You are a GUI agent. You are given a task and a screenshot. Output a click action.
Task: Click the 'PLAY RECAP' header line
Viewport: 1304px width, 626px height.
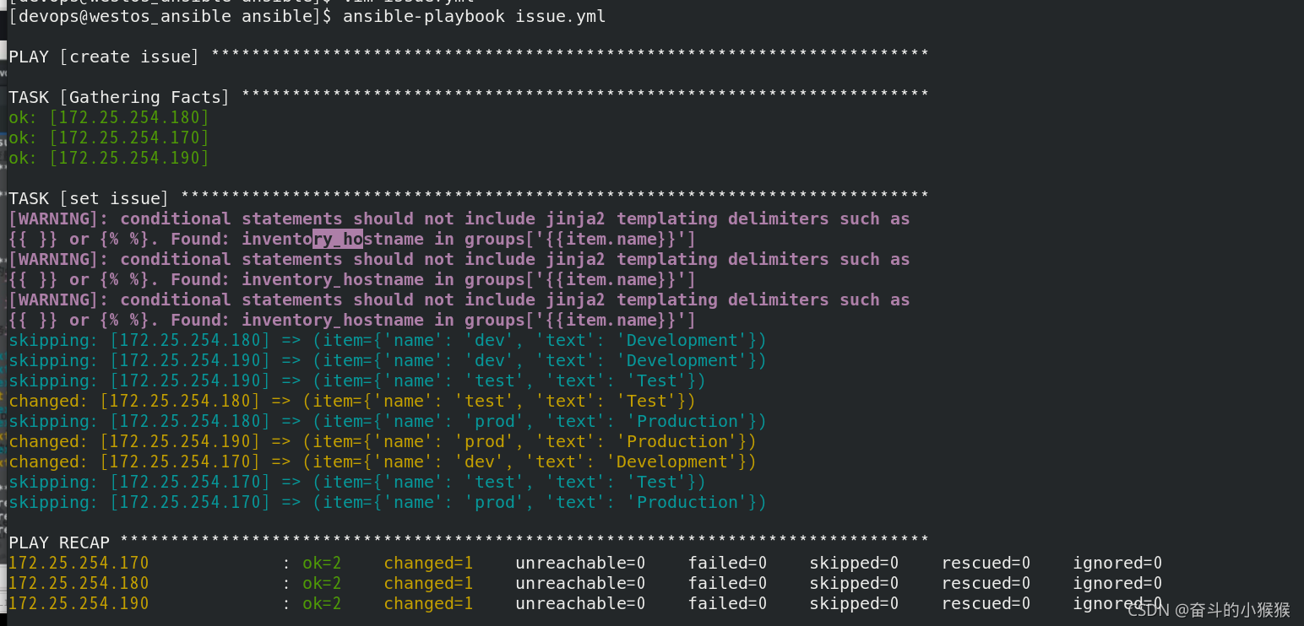click(x=469, y=542)
